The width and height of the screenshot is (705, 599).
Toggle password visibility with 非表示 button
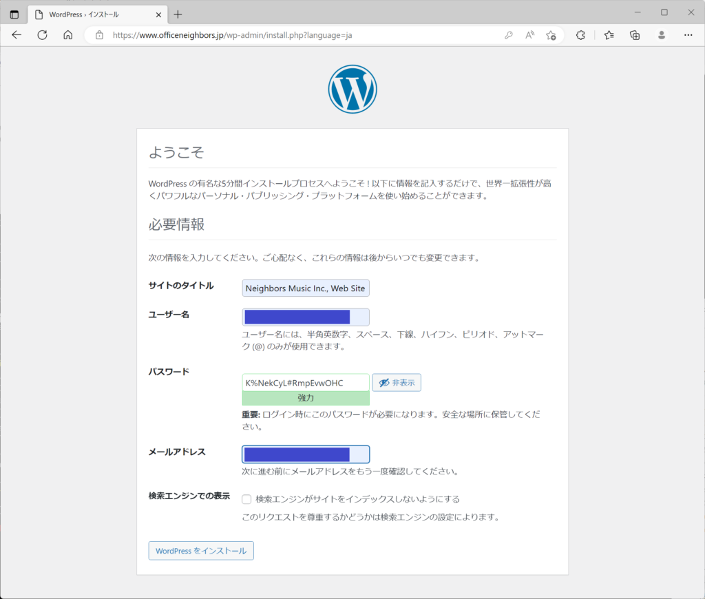pos(397,383)
